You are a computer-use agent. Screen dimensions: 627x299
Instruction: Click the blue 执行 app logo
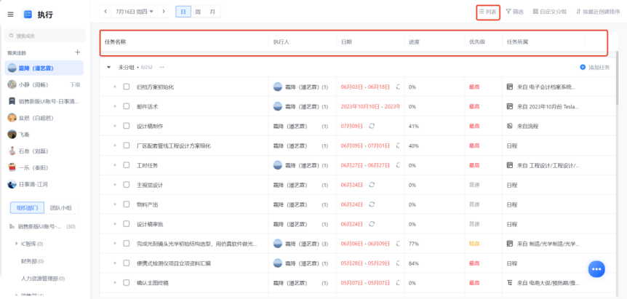pyautogui.click(x=28, y=15)
